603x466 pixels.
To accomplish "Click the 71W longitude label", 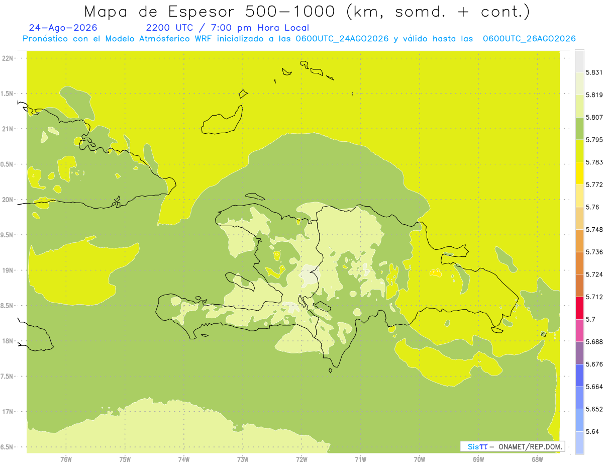I will 360,459.
